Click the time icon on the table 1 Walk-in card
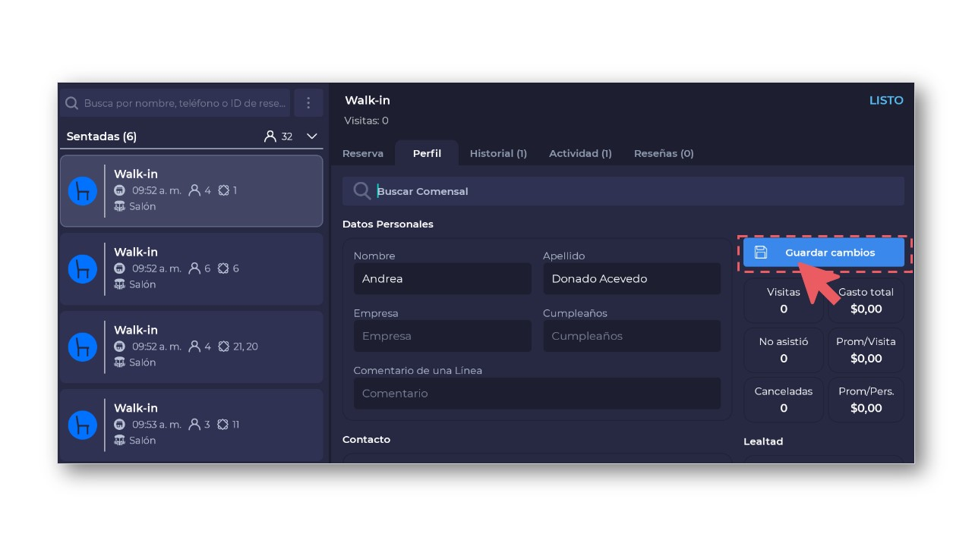 tap(119, 190)
